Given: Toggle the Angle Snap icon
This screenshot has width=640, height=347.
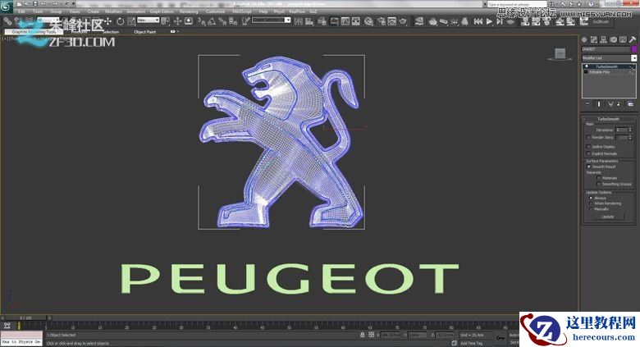Looking at the screenshot, I should pyautogui.click(x=212, y=21).
